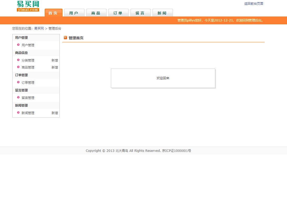Click the orange arrow icon beside 管理首页
The width and height of the screenshot is (287, 205).
[65, 38]
